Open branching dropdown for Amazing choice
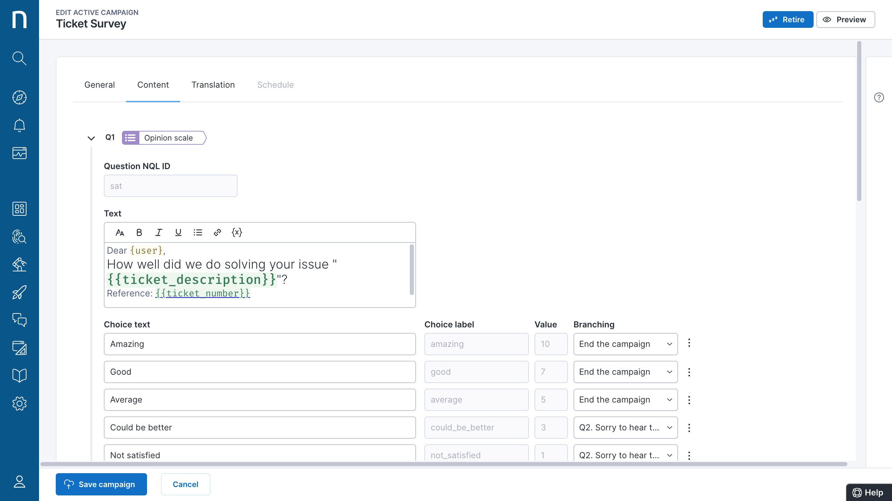 coord(625,344)
